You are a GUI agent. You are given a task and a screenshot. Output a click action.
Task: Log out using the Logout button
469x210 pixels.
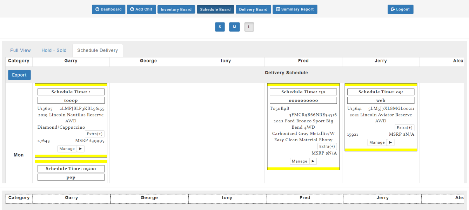coord(400,9)
